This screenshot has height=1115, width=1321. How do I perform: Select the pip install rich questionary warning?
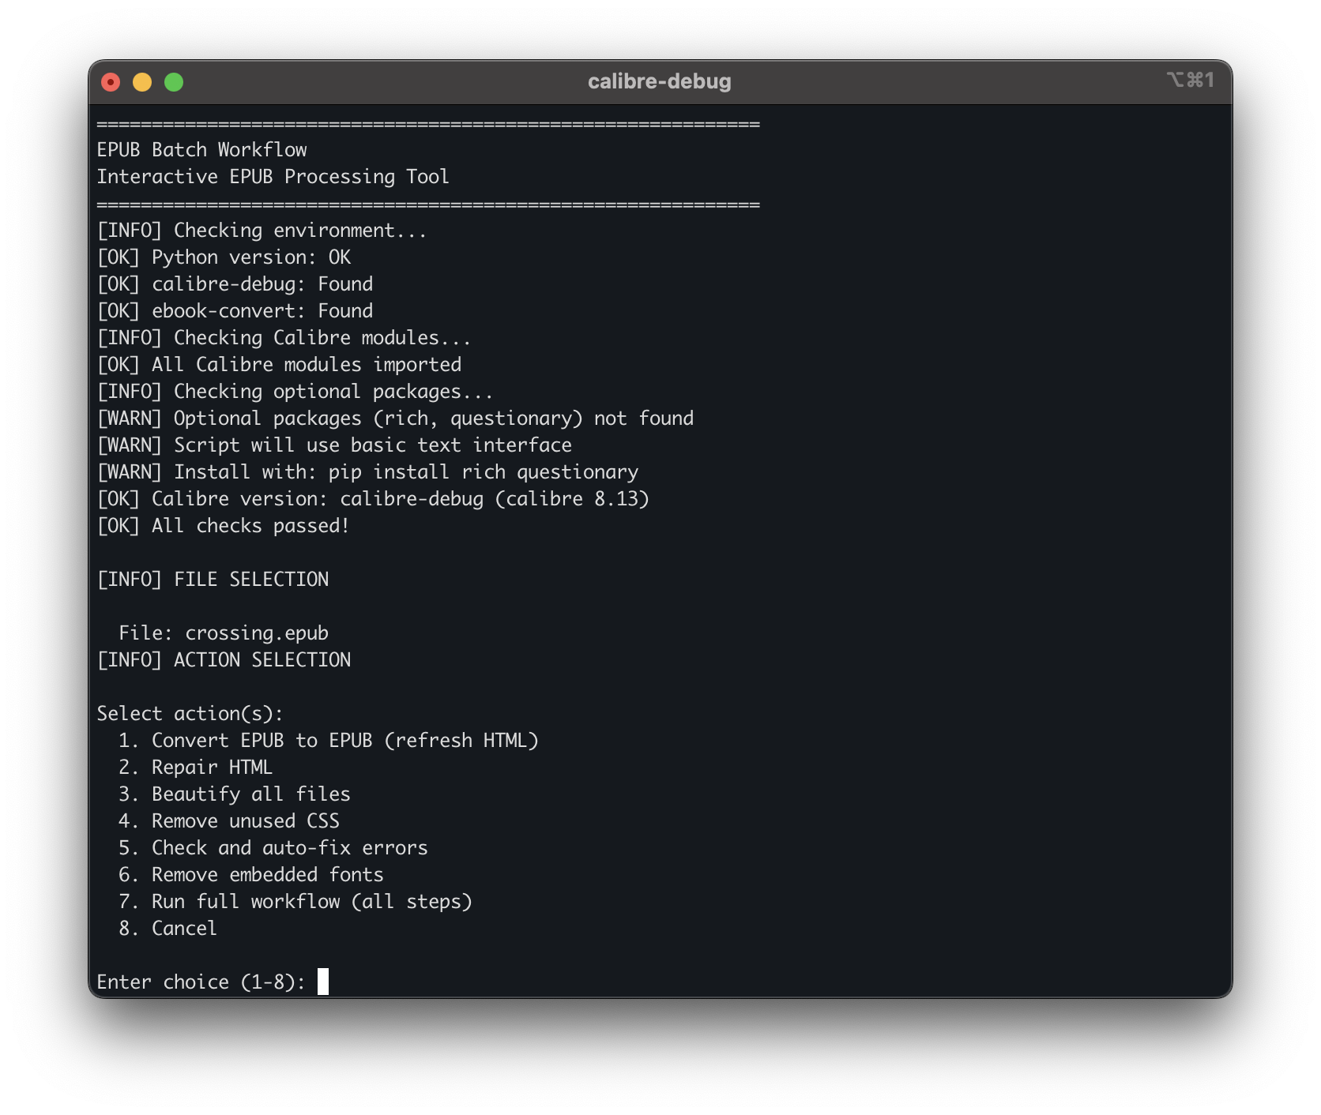tap(367, 471)
